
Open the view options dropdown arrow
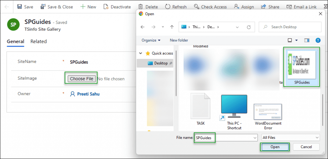point(296,40)
